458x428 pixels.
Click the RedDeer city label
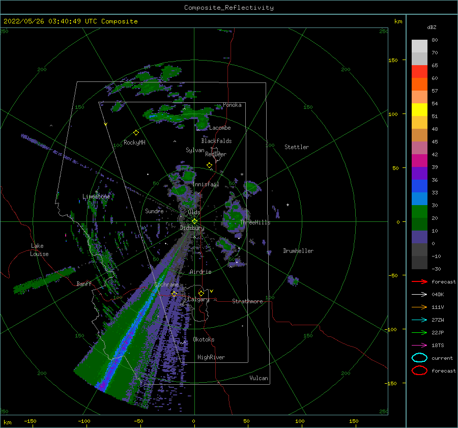coord(216,154)
